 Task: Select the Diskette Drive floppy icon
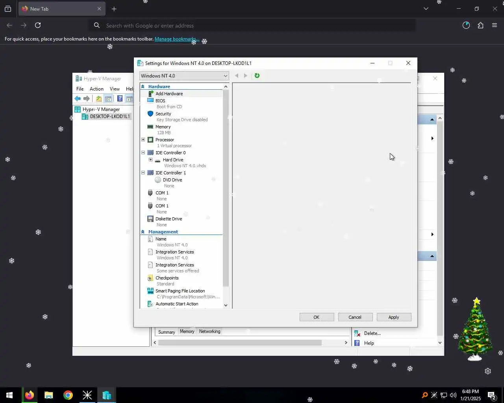150,219
